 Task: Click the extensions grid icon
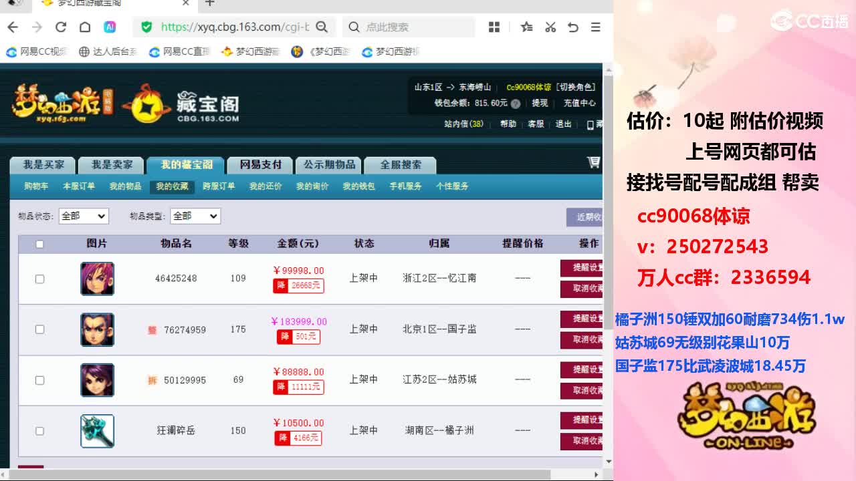pos(494,27)
